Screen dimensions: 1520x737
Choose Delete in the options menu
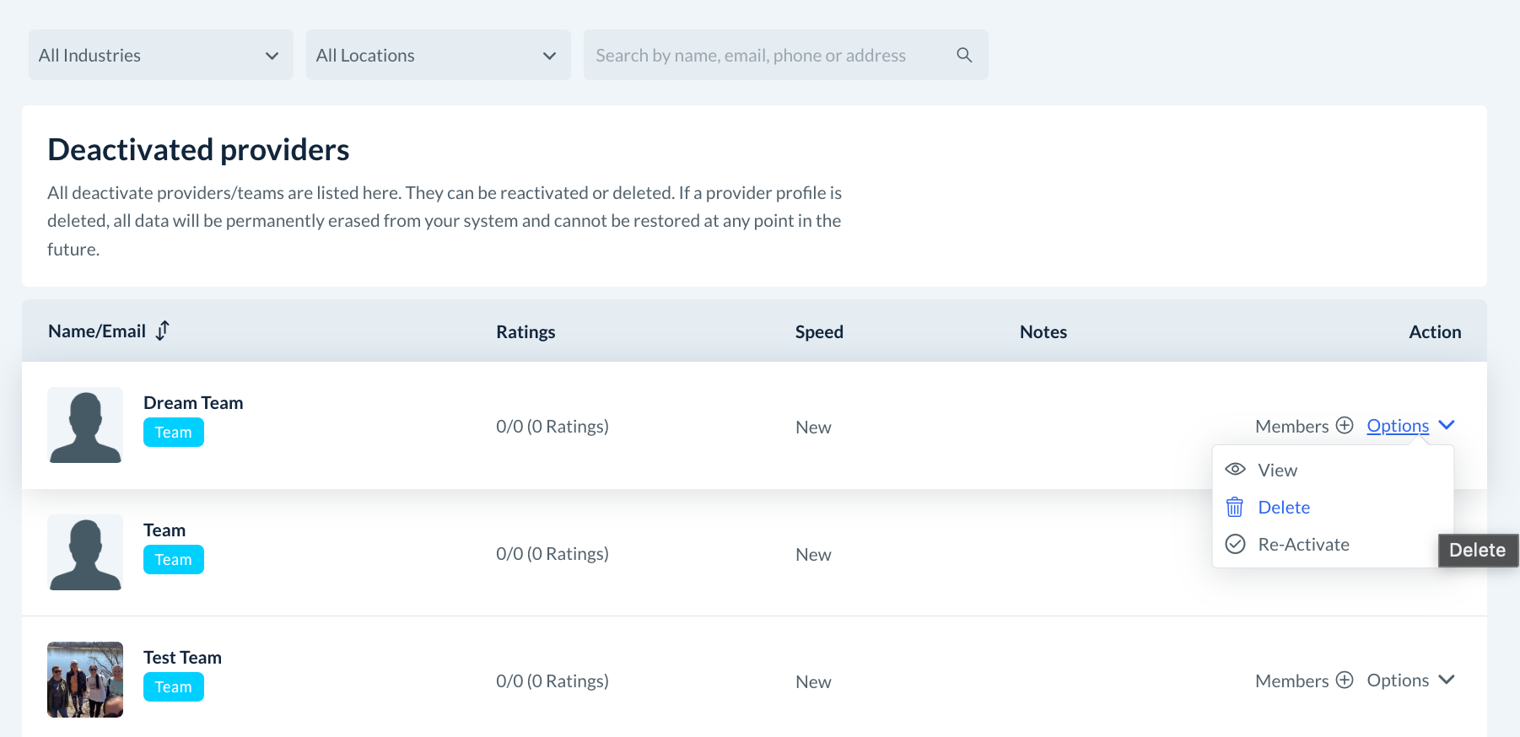(x=1284, y=507)
